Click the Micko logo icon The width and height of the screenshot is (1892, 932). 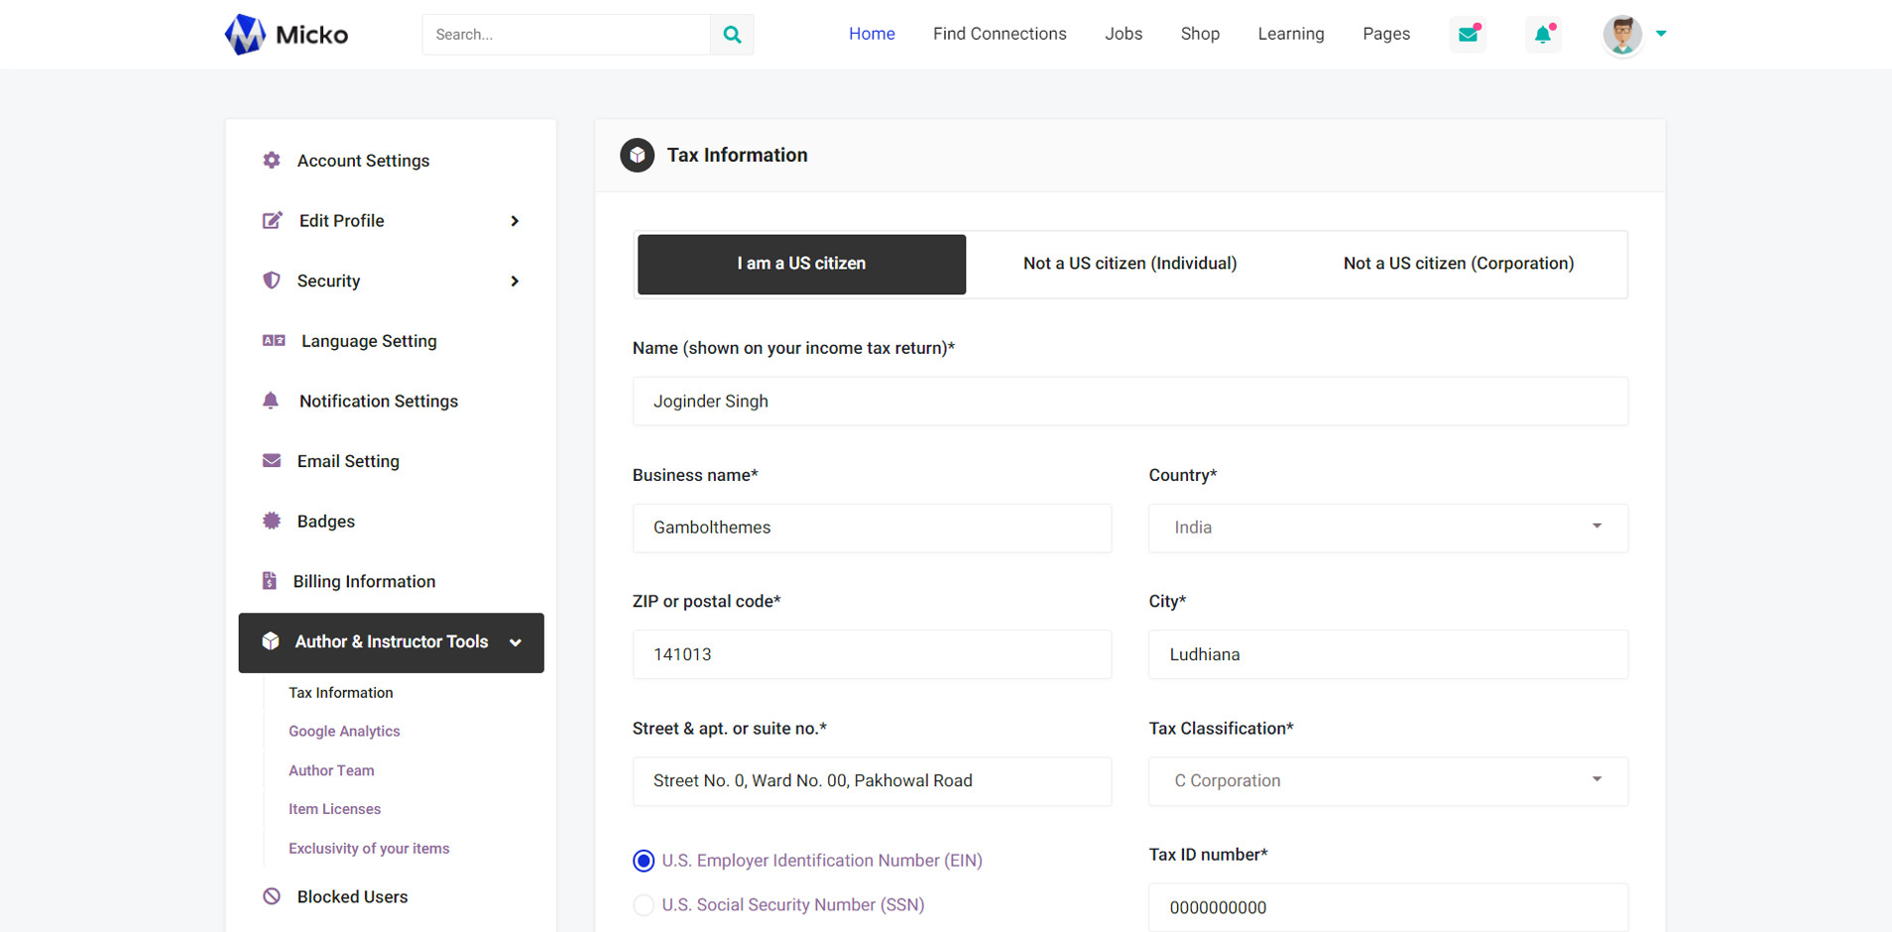pyautogui.click(x=245, y=35)
